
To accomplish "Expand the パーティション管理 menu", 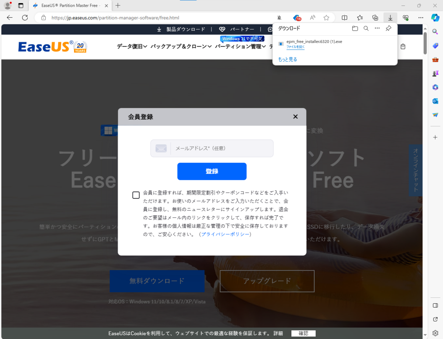I will click(x=240, y=47).
